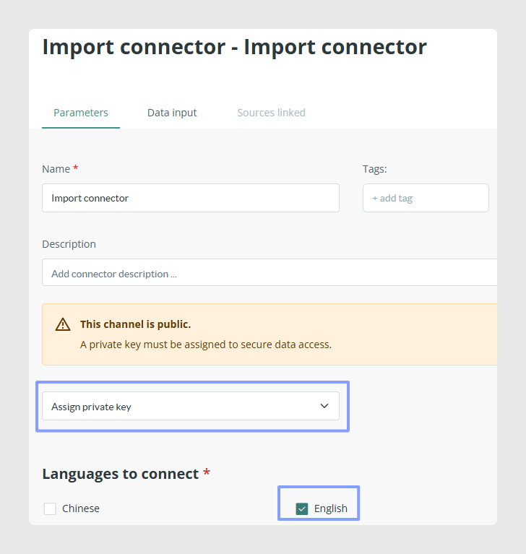This screenshot has height=554, width=526.
Task: Click the Languages to connect heading
Action: tap(121, 474)
